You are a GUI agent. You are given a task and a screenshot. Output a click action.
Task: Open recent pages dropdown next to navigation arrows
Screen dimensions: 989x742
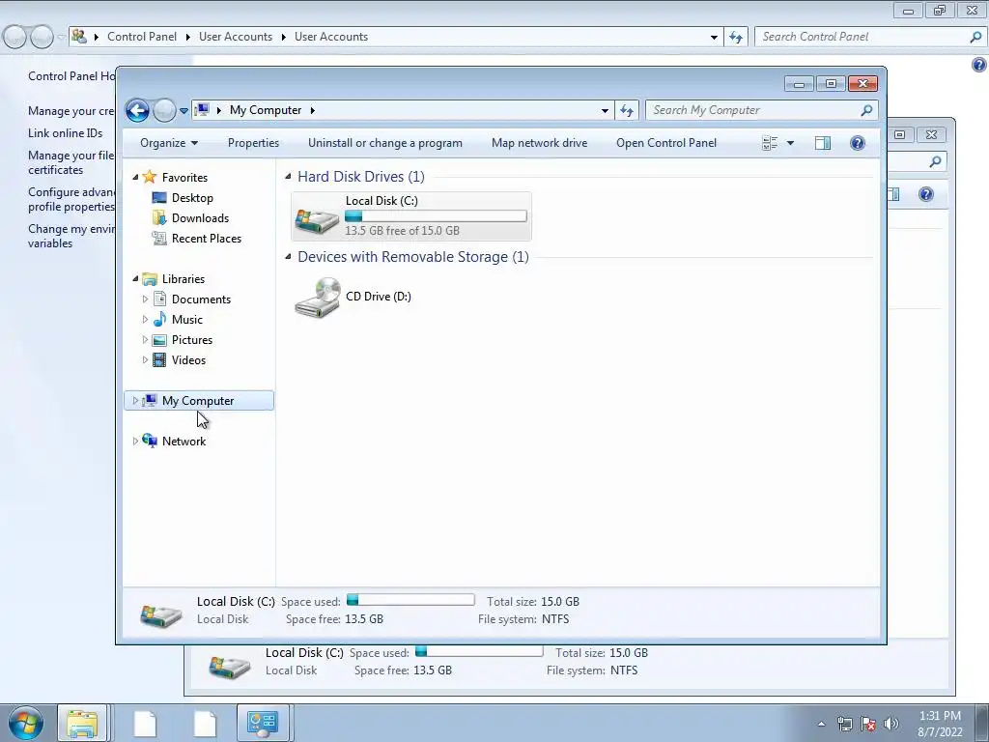point(184,110)
